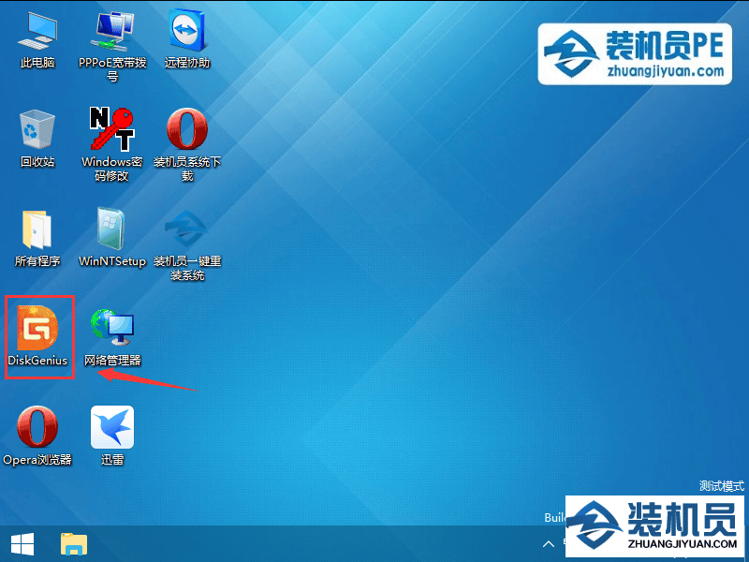The height and width of the screenshot is (562, 749).
Task: Click the zhuangjiyuan.com text in top logo
Action: pyautogui.click(x=666, y=72)
